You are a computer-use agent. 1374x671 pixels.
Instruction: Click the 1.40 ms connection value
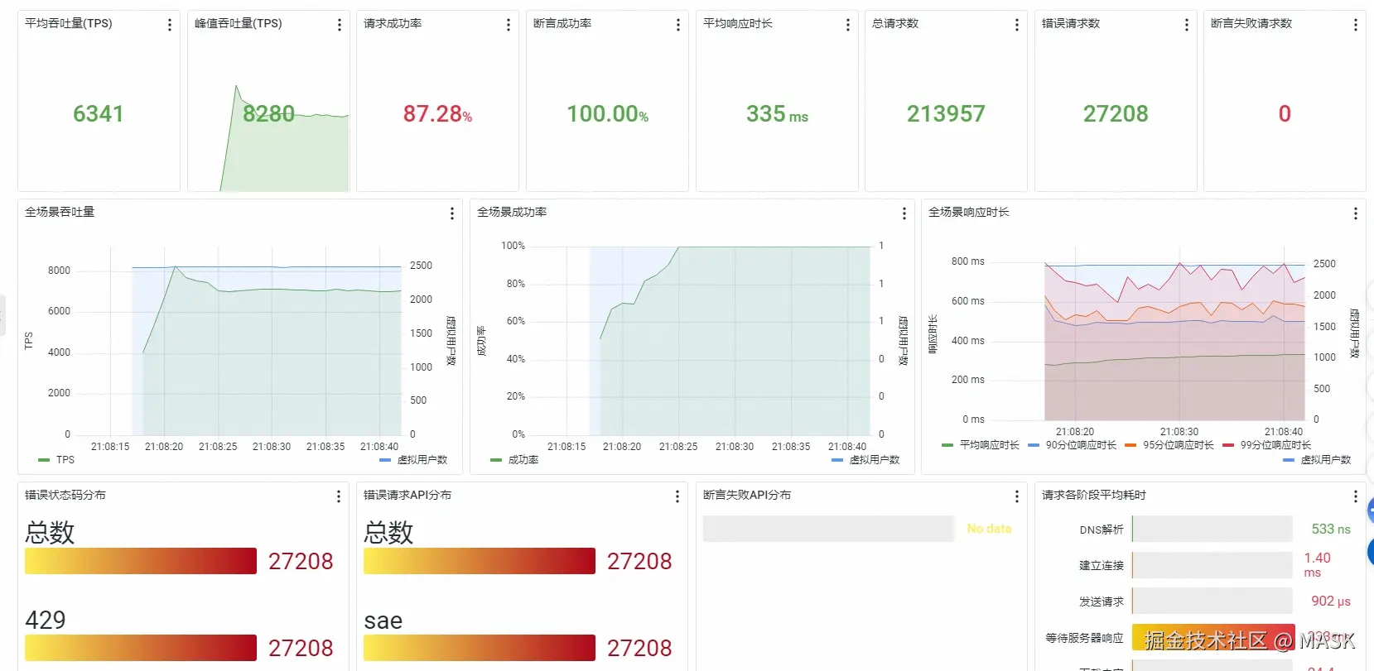pos(1318,565)
